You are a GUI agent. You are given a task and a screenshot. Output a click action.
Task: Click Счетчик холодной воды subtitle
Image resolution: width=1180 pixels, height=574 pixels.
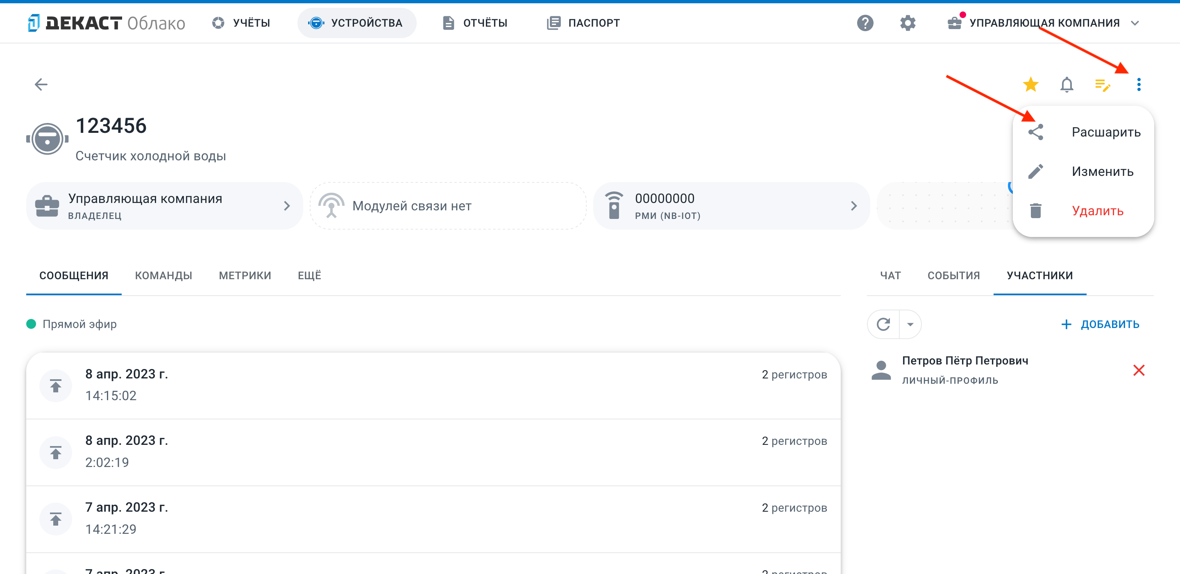tap(150, 156)
